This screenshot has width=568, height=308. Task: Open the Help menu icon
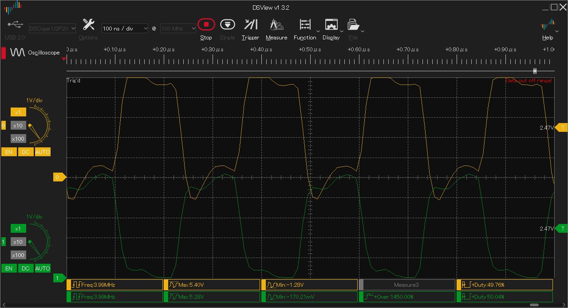[548, 24]
